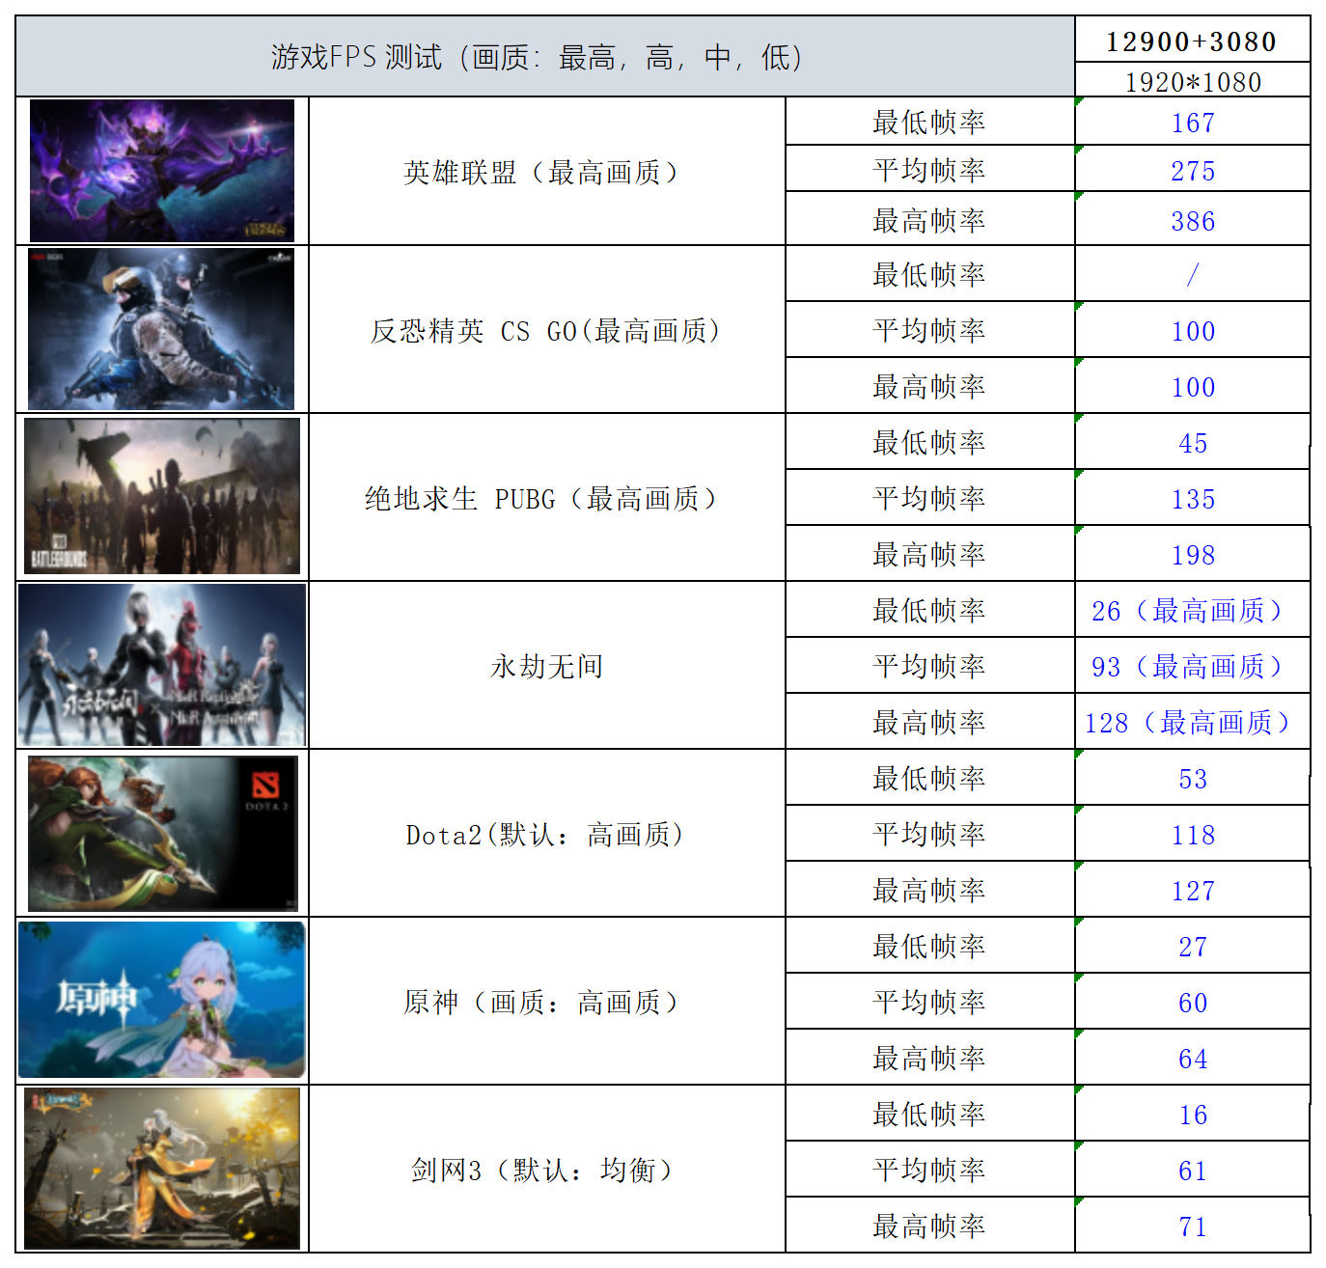Select the 12900+3080 header cell

tap(1193, 41)
